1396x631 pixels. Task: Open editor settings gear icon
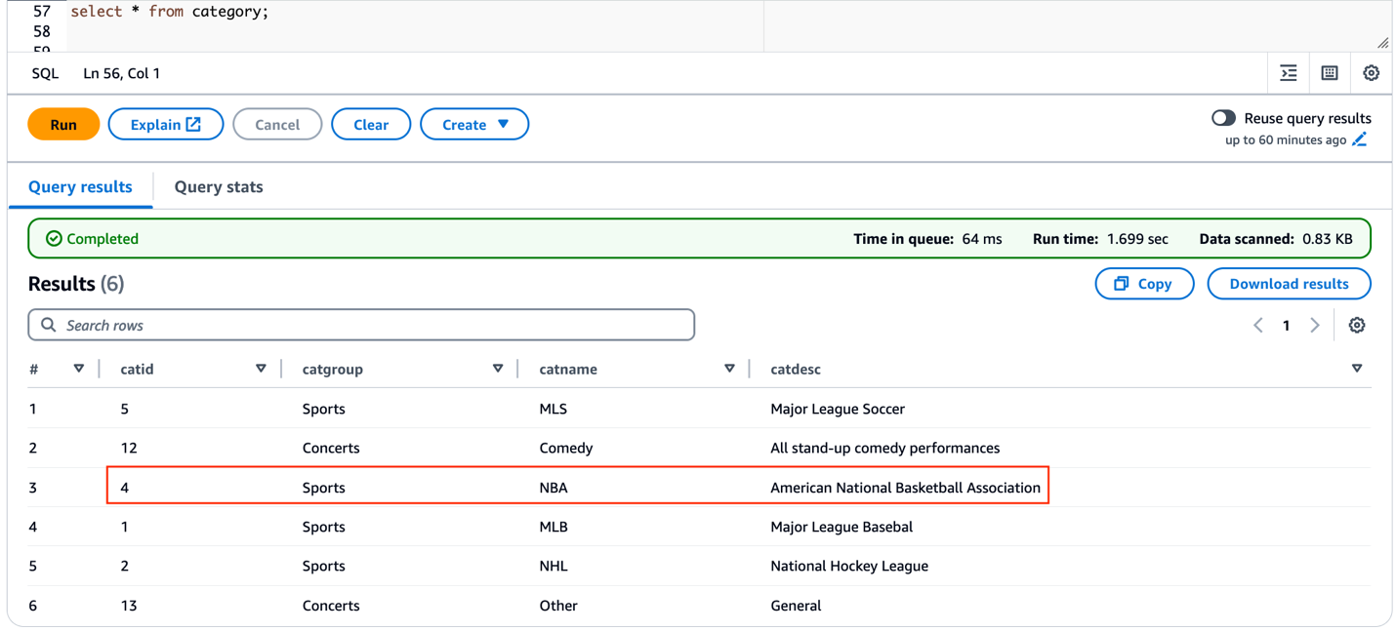[x=1371, y=73]
